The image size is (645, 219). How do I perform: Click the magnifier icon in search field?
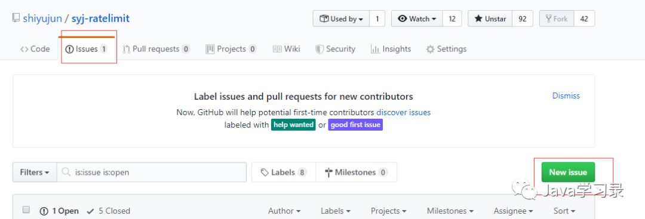tap(66, 172)
